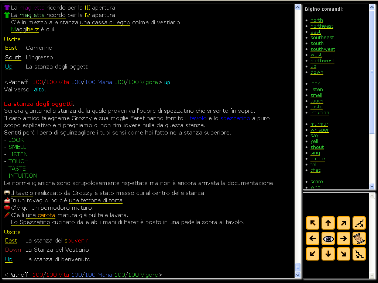378x283 pixels.
Task: Click the cake slice icon near una fettona
Action: tap(7, 200)
